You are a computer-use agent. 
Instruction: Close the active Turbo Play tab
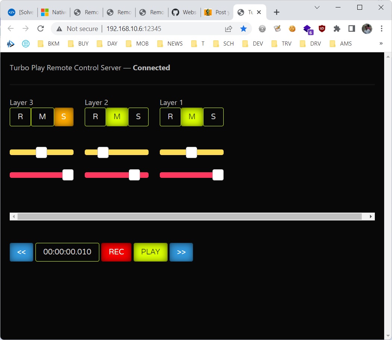(x=259, y=12)
